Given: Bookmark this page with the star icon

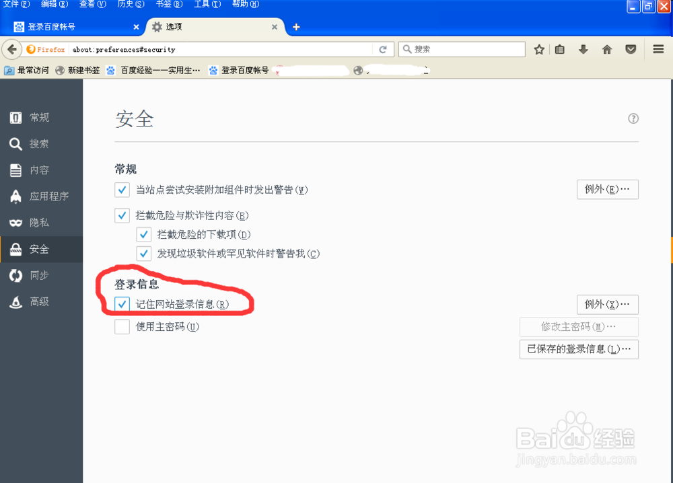Looking at the screenshot, I should point(539,49).
